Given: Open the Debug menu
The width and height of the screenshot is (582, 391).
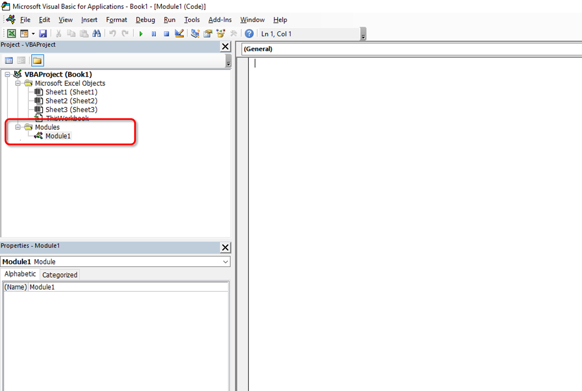Looking at the screenshot, I should 145,20.
